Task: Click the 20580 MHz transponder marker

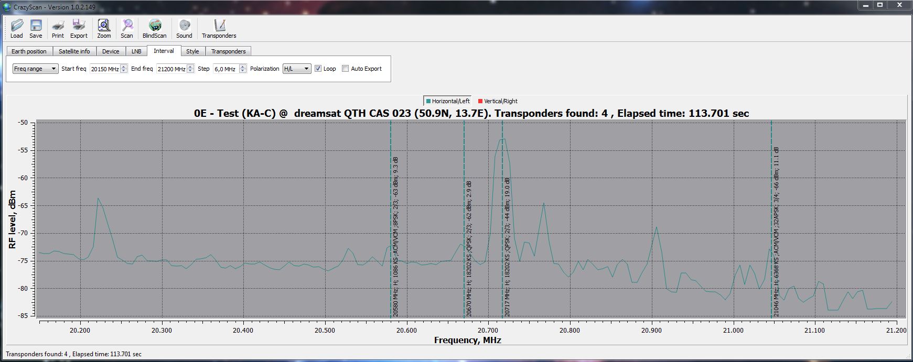Action: (x=391, y=218)
